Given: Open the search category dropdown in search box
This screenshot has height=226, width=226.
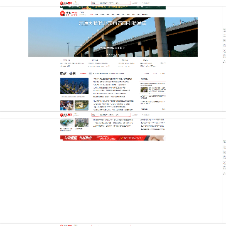Looking at the screenshot, I should [94, 3].
